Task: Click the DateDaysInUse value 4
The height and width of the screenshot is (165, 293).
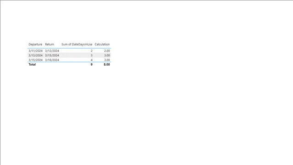Action: click(92, 60)
